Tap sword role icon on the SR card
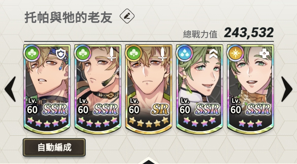This screenshot has width=297, height=164. click(x=162, y=54)
